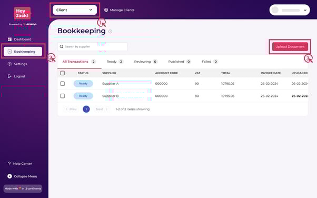
Task: Click Supplier A invoice date 26-02-2024
Action: [x=270, y=84]
